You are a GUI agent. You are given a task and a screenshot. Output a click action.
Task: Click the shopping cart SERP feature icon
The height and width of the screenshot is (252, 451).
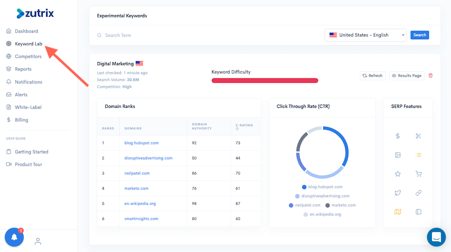[x=418, y=174]
